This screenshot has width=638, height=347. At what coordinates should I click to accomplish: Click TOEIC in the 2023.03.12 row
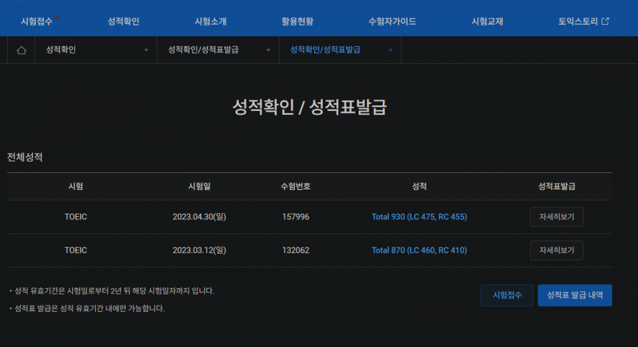(x=76, y=250)
